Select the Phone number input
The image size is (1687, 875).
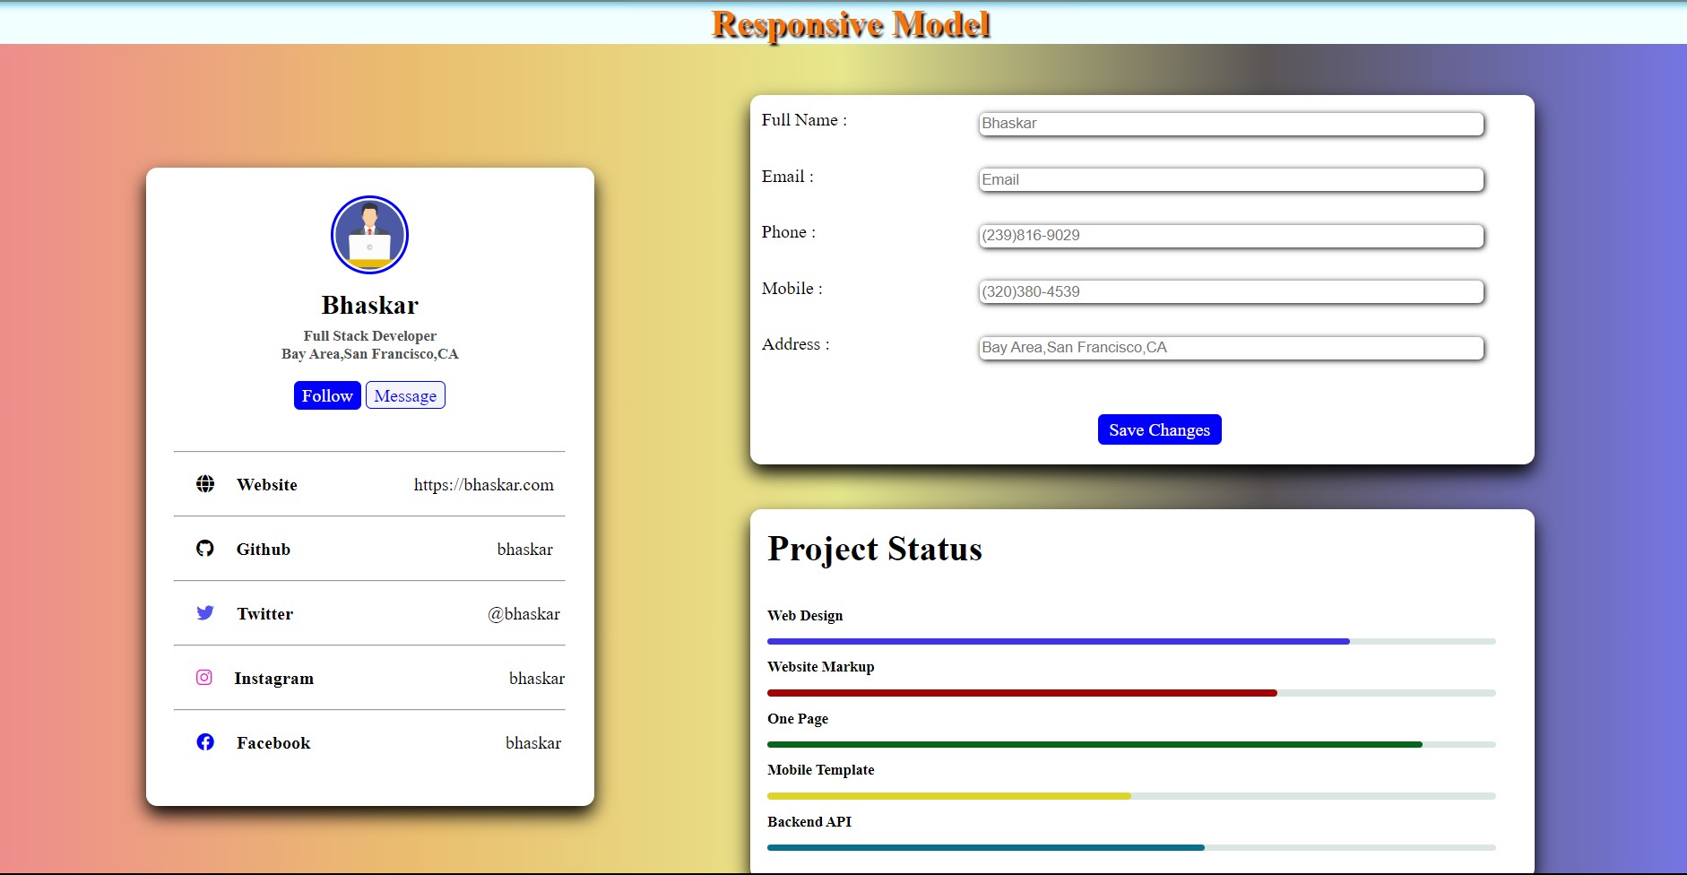[x=1231, y=236]
